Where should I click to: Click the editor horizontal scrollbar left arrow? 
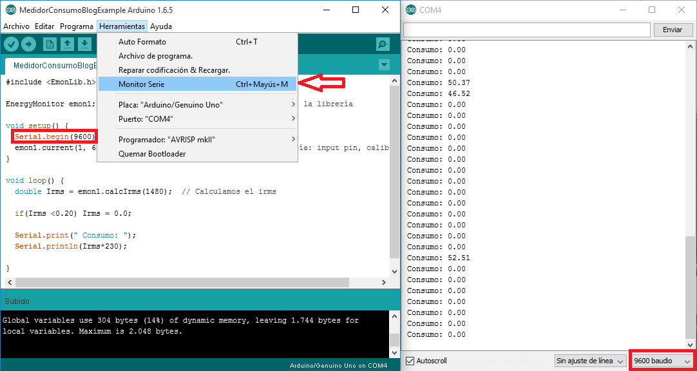pyautogui.click(x=9, y=283)
